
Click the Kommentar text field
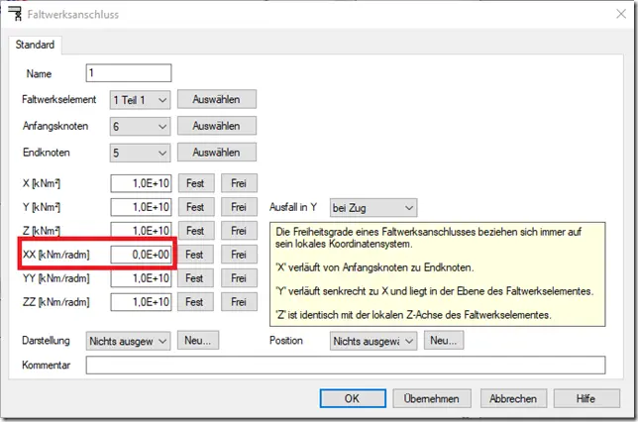coord(346,365)
